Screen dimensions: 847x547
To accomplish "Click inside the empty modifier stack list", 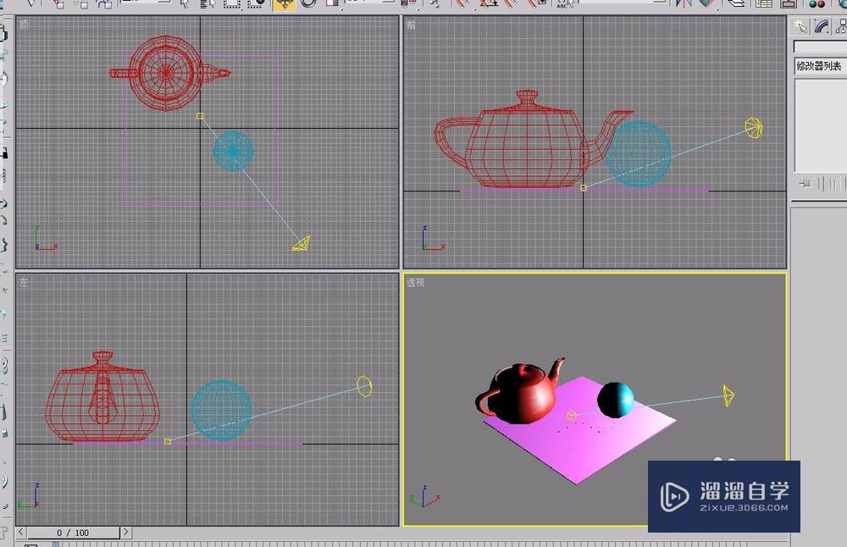I will coord(821,125).
